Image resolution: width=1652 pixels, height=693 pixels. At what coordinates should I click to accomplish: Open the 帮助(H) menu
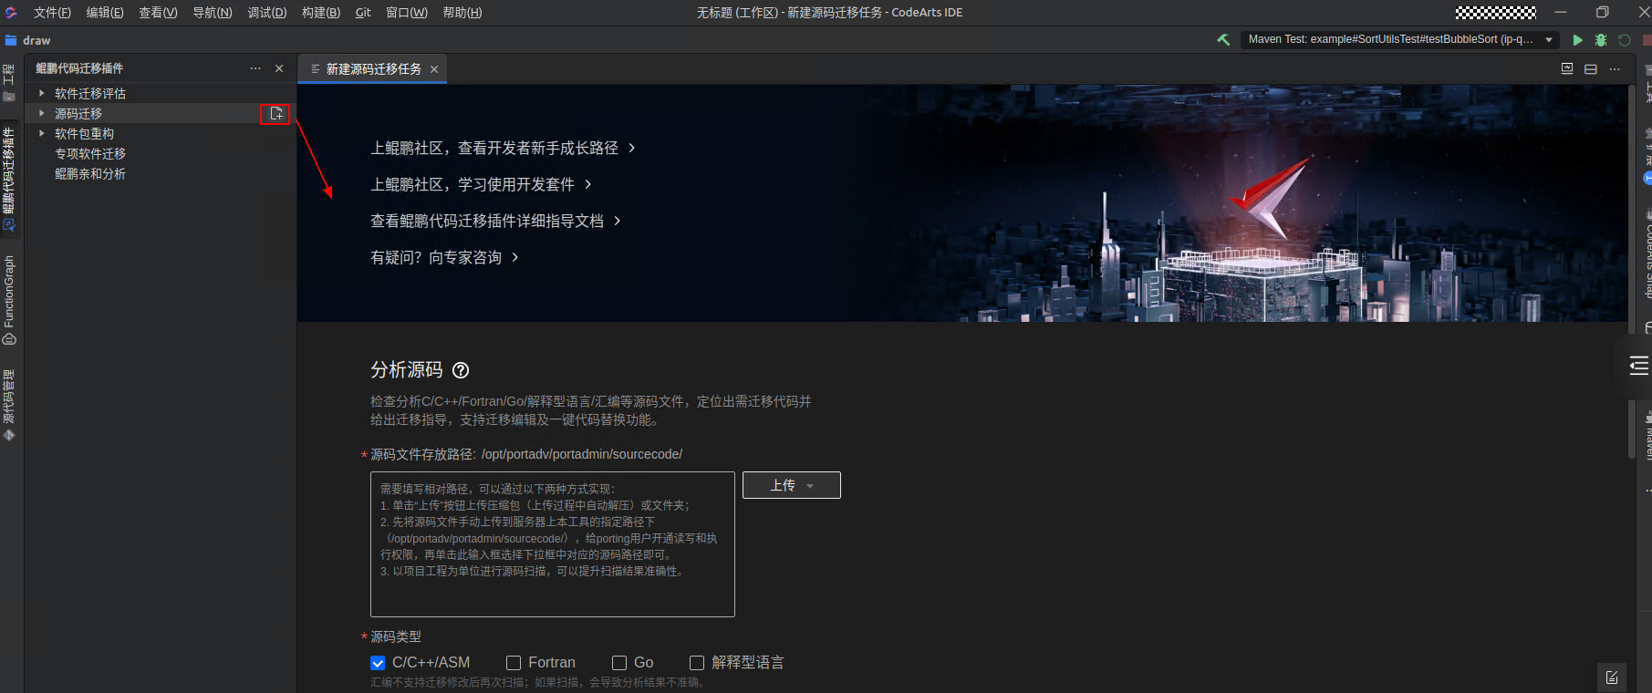462,13
